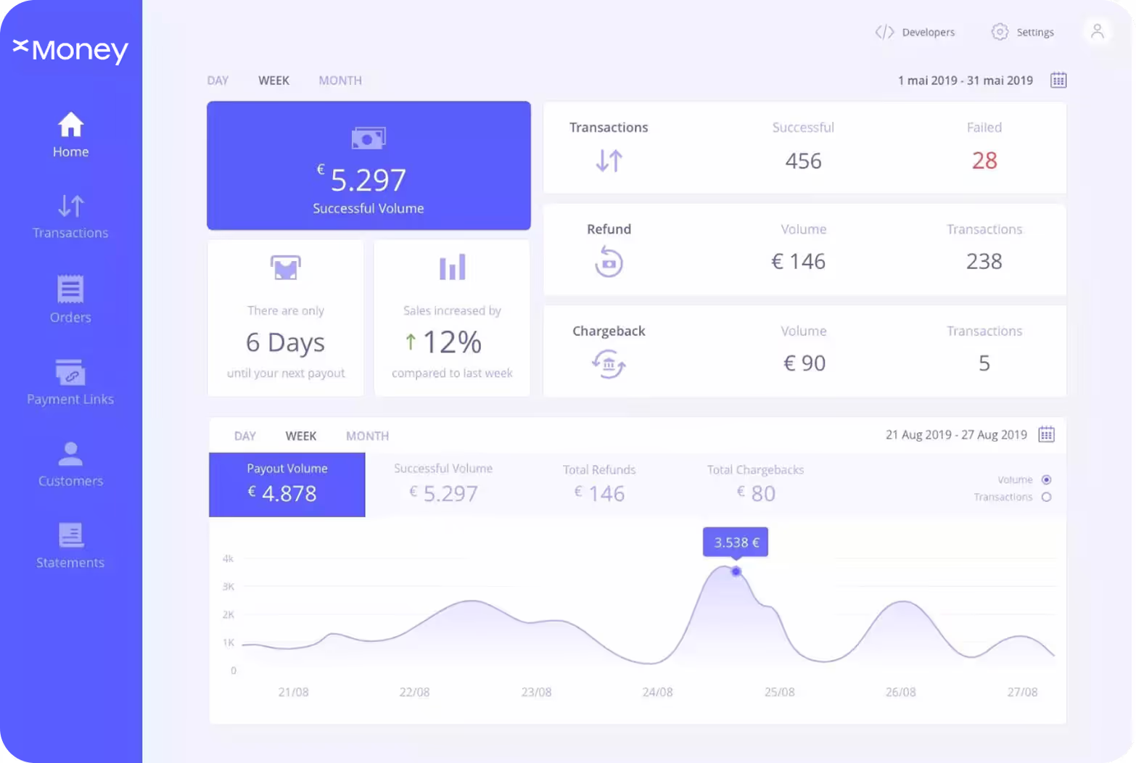The image size is (1136, 763).
Task: Click the 1 mai 2019 - 31 mai 2019 date range
Action: [965, 81]
